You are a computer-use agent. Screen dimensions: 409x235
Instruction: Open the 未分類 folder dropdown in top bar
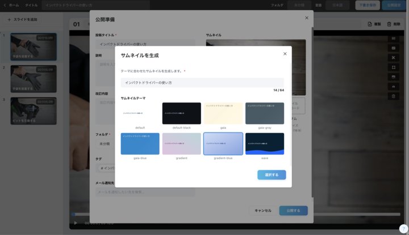299,5
